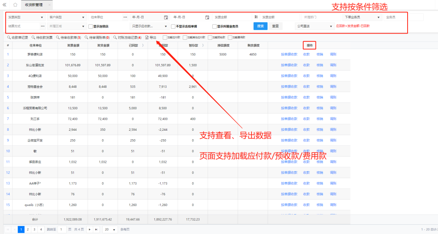Open 待审收款单 pending list
438x234 pixels.
click(71, 37)
